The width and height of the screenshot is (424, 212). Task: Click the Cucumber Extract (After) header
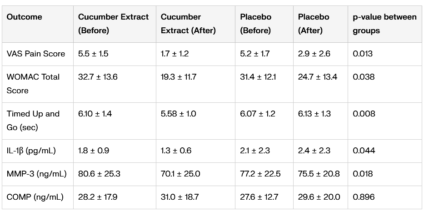(188, 24)
